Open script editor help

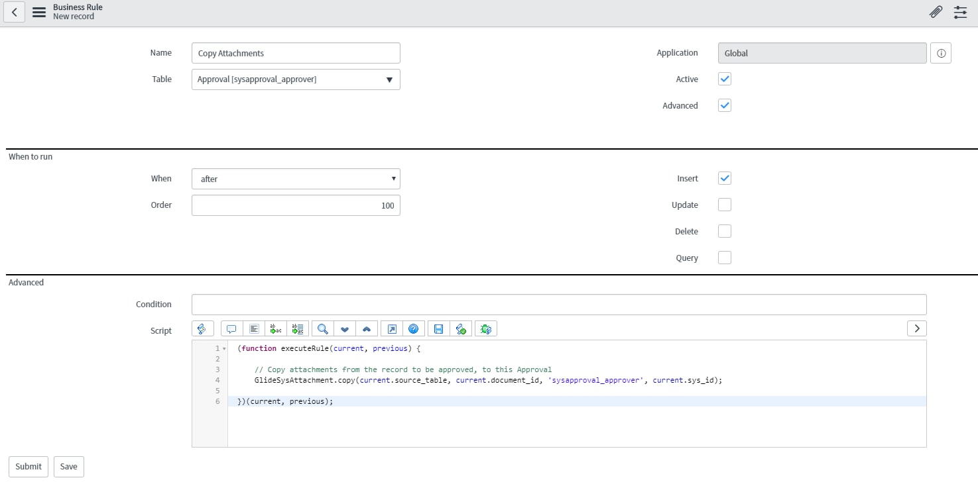[413, 328]
